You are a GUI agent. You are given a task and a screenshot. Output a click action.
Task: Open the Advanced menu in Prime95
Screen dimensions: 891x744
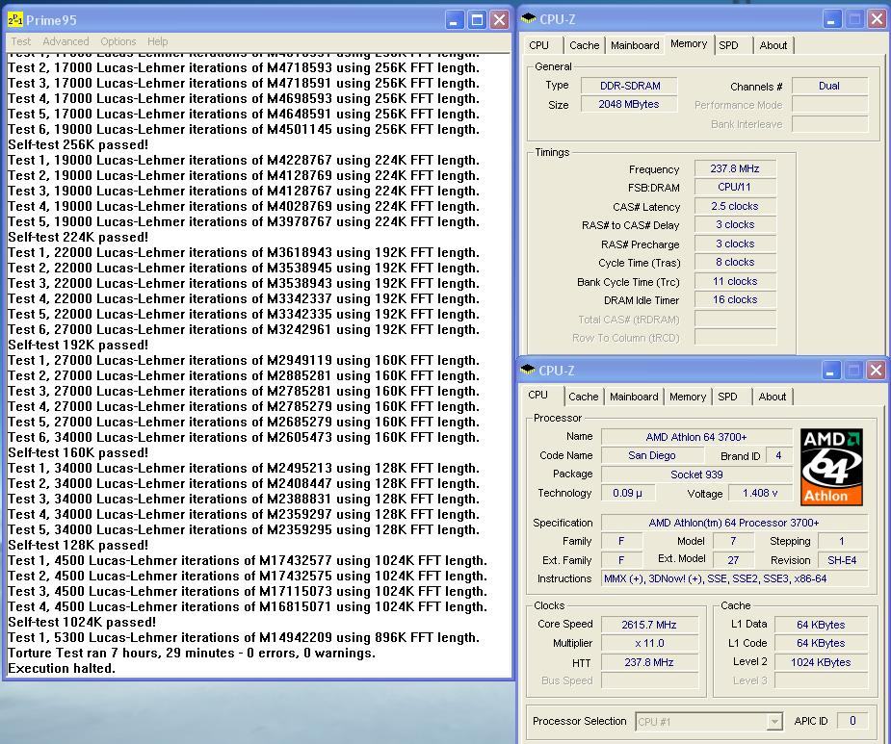click(66, 41)
